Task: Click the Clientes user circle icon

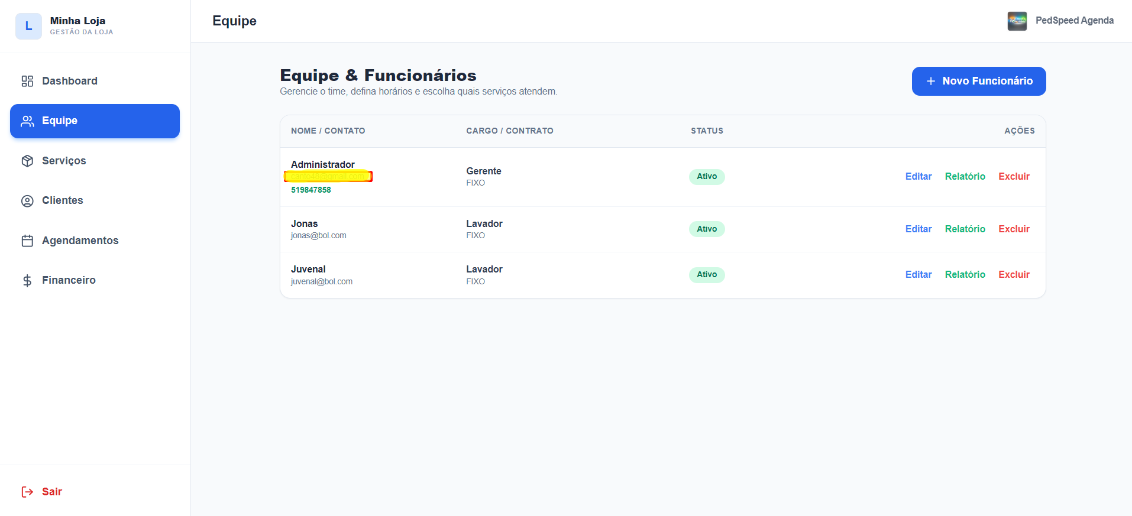Action: (27, 201)
